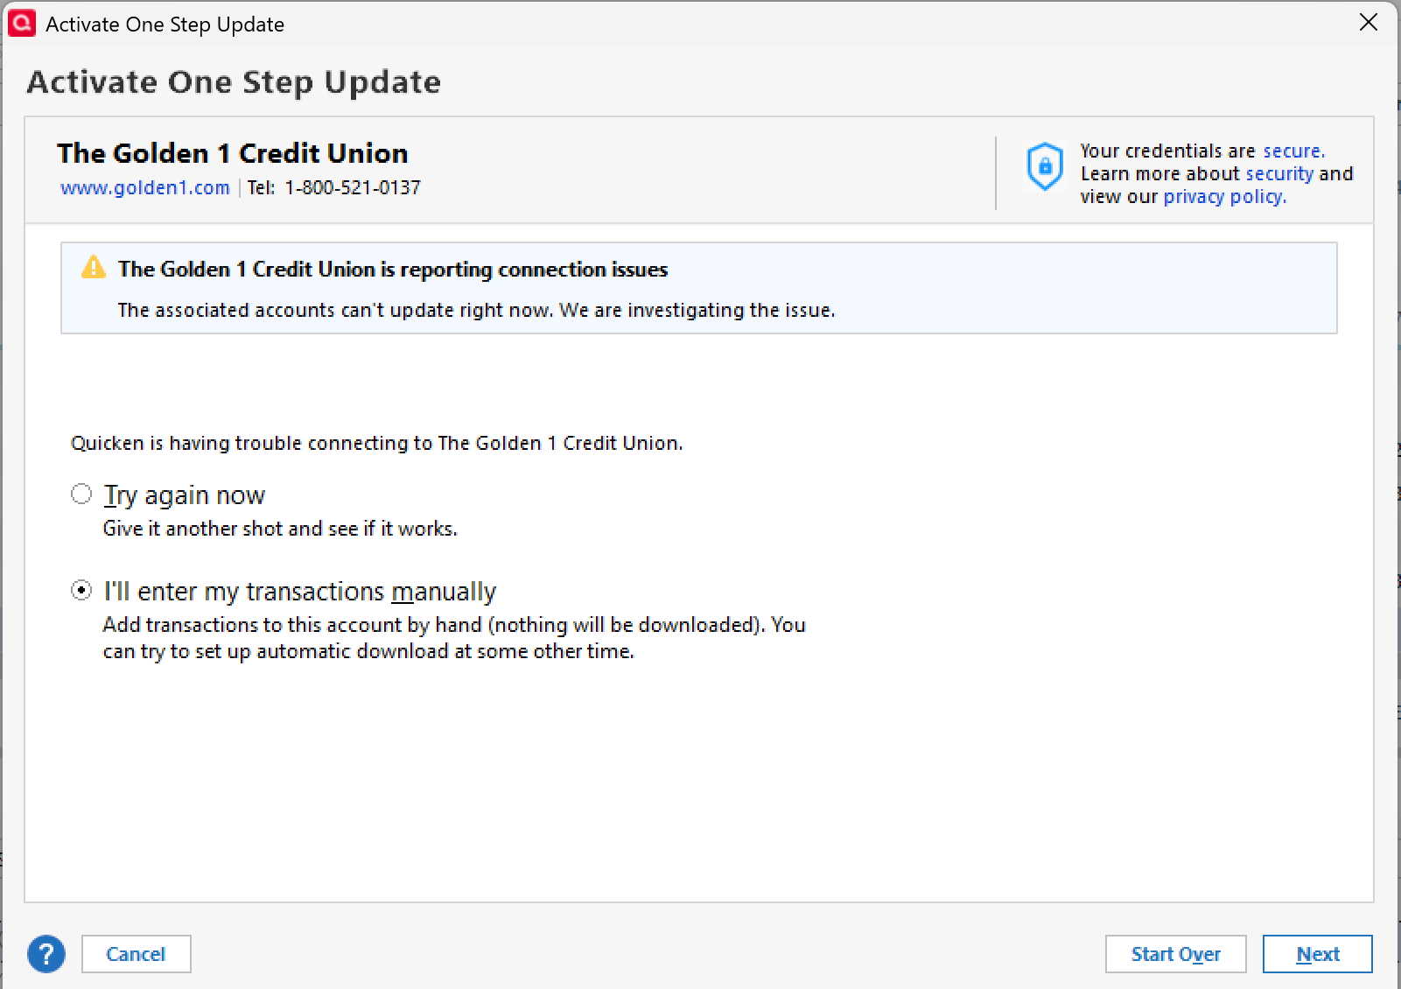
Task: Proceed with the Next button
Action: coord(1318,954)
